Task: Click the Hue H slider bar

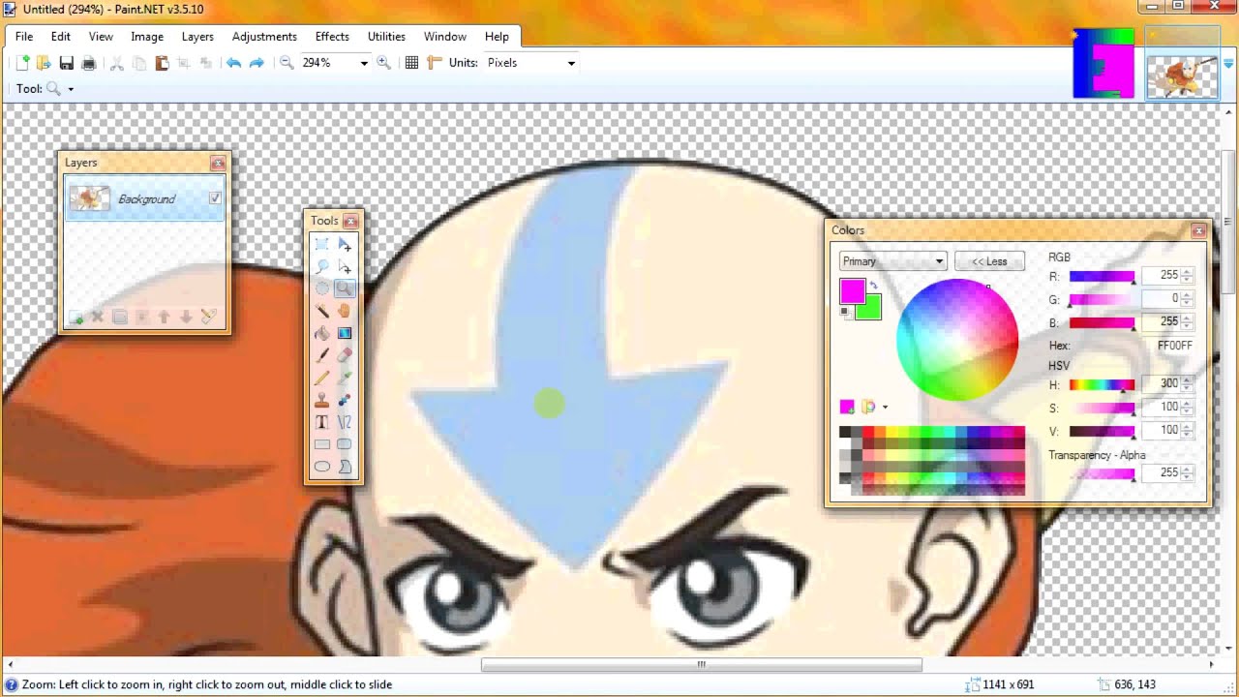Action: 1102,384
